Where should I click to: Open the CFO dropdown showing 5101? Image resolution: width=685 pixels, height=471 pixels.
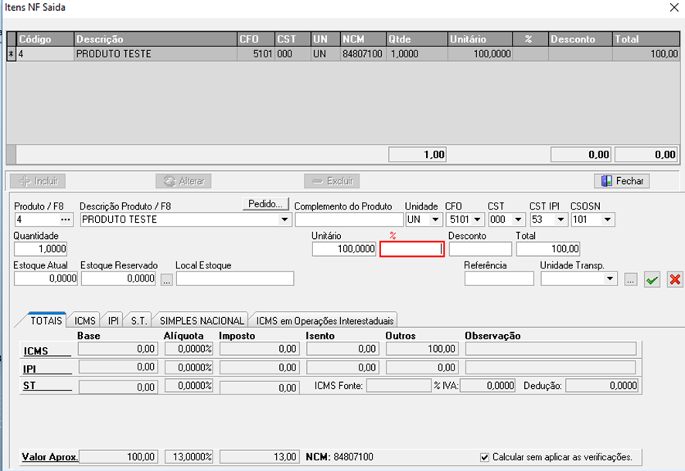pos(477,220)
